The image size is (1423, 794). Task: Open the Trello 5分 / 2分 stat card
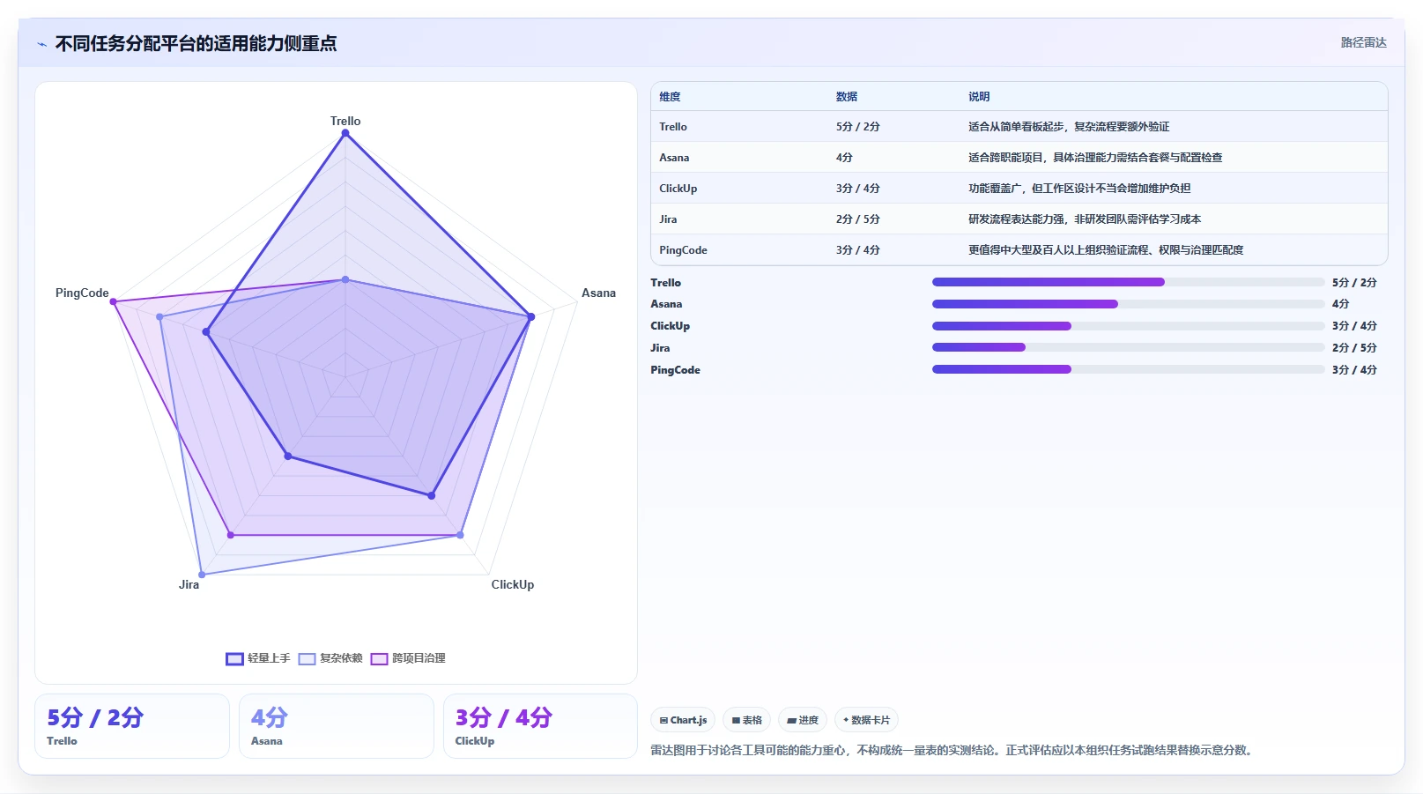(132, 726)
